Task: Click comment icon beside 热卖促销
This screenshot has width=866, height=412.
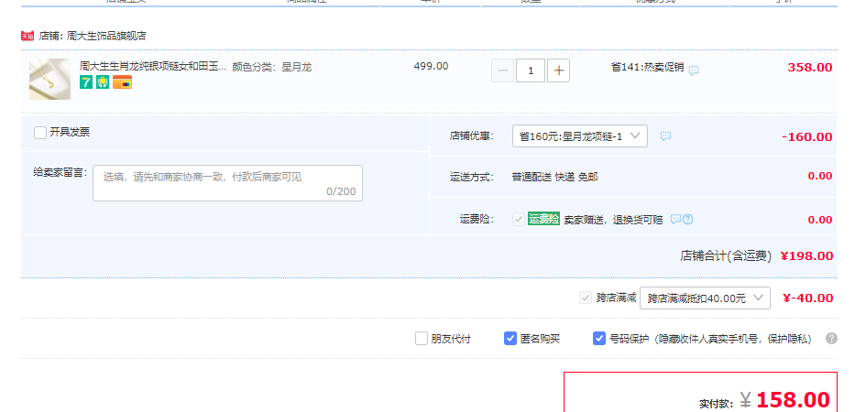Action: click(694, 70)
